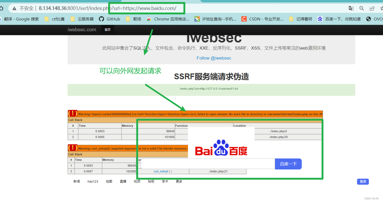
Task: Open Baidu 贴吧 link
Action: point(151,182)
